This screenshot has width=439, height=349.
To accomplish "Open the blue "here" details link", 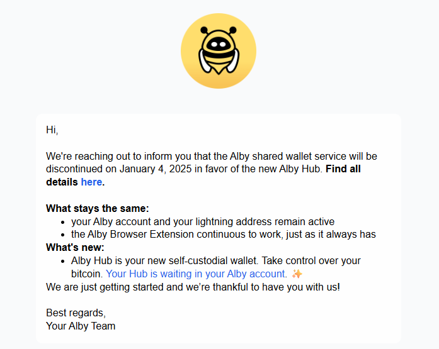I will pyautogui.click(x=91, y=182).
